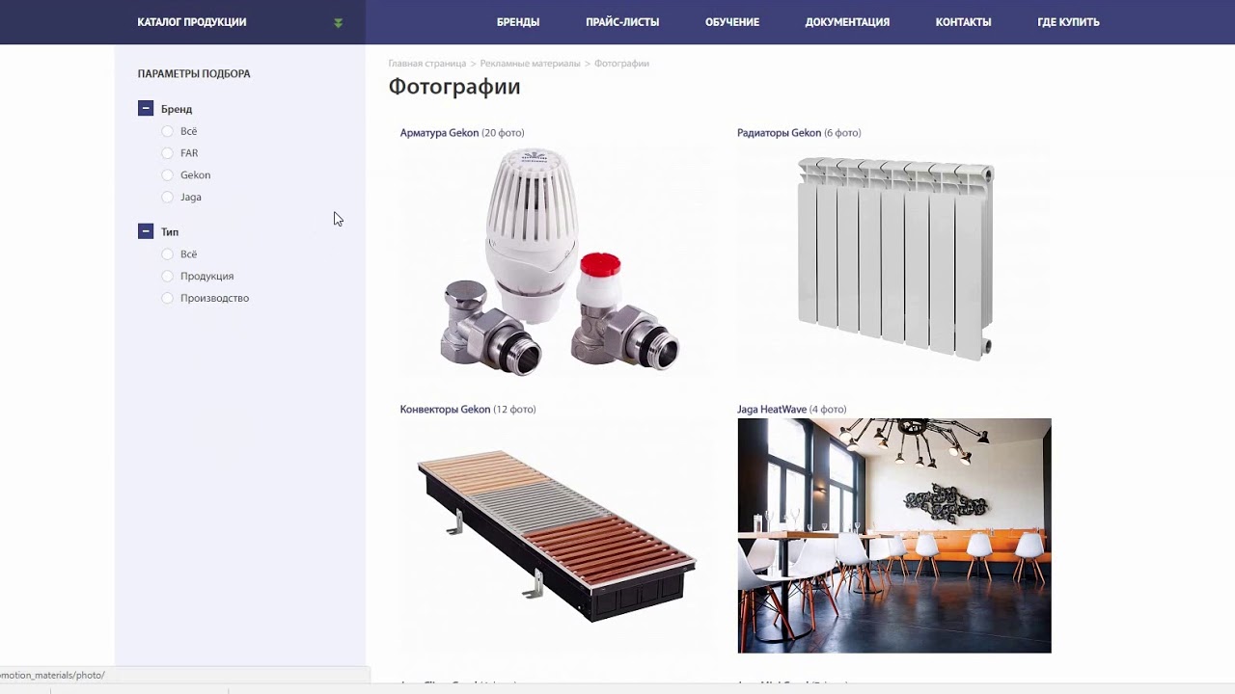The height and width of the screenshot is (694, 1235).
Task: Open the Документация menu item
Action: (847, 22)
